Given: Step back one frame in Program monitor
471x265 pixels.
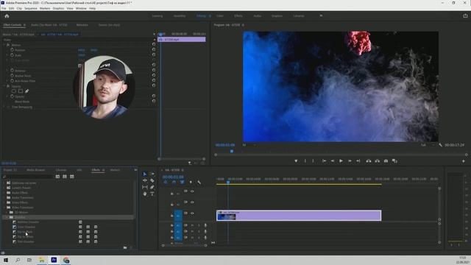Looking at the screenshot, I should (x=333, y=161).
